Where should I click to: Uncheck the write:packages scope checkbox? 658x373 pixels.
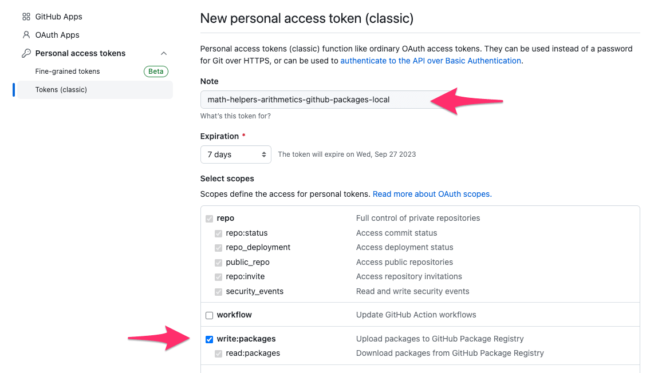click(x=210, y=339)
